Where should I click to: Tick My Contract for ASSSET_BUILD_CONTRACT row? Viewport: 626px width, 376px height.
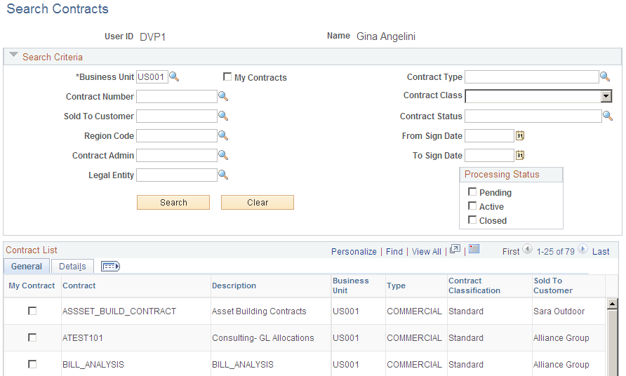point(32,311)
